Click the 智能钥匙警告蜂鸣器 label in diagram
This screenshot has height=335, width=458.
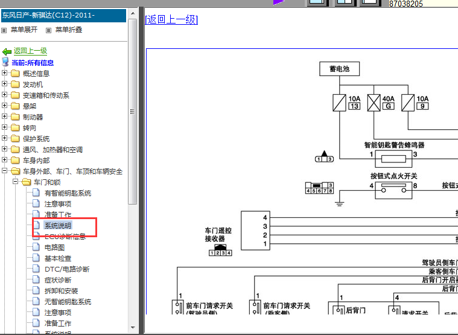pyautogui.click(x=394, y=145)
